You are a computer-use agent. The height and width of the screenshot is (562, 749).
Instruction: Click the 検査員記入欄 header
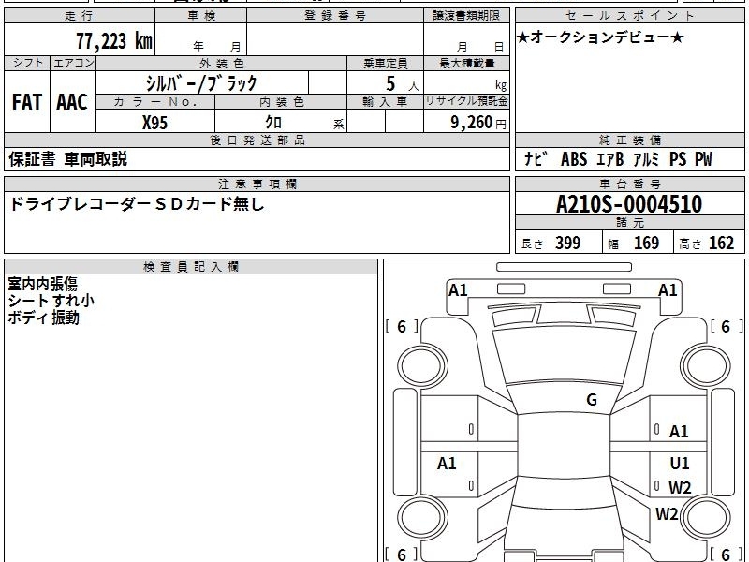pos(191,267)
